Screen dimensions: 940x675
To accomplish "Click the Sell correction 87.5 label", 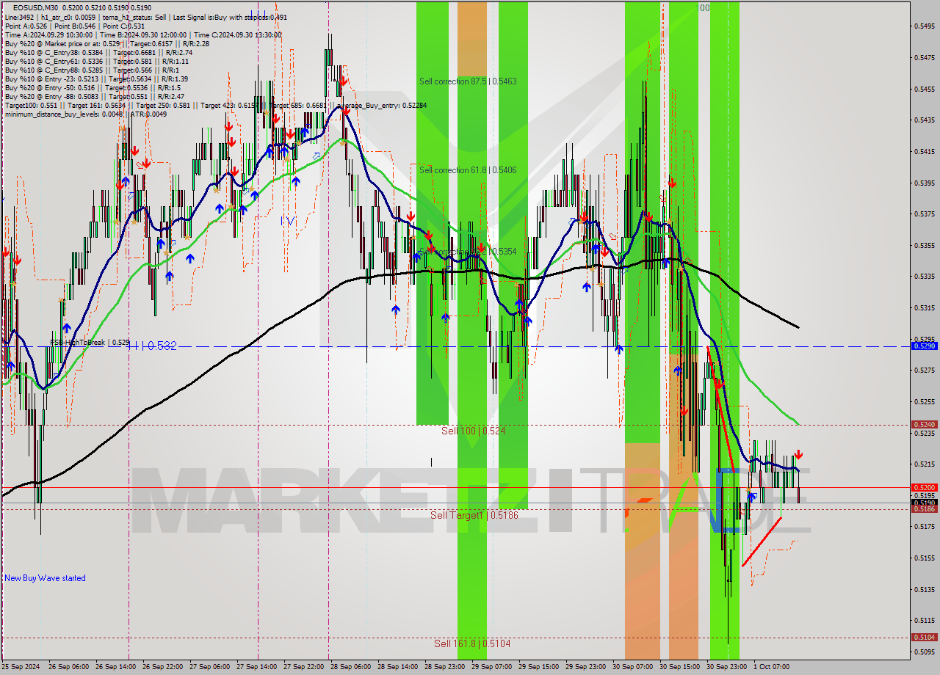I will [x=467, y=81].
